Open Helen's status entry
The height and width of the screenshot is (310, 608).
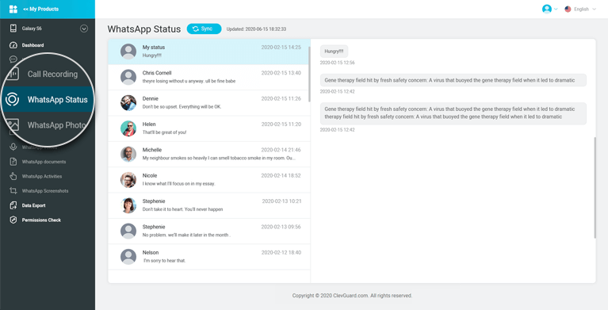(208, 128)
